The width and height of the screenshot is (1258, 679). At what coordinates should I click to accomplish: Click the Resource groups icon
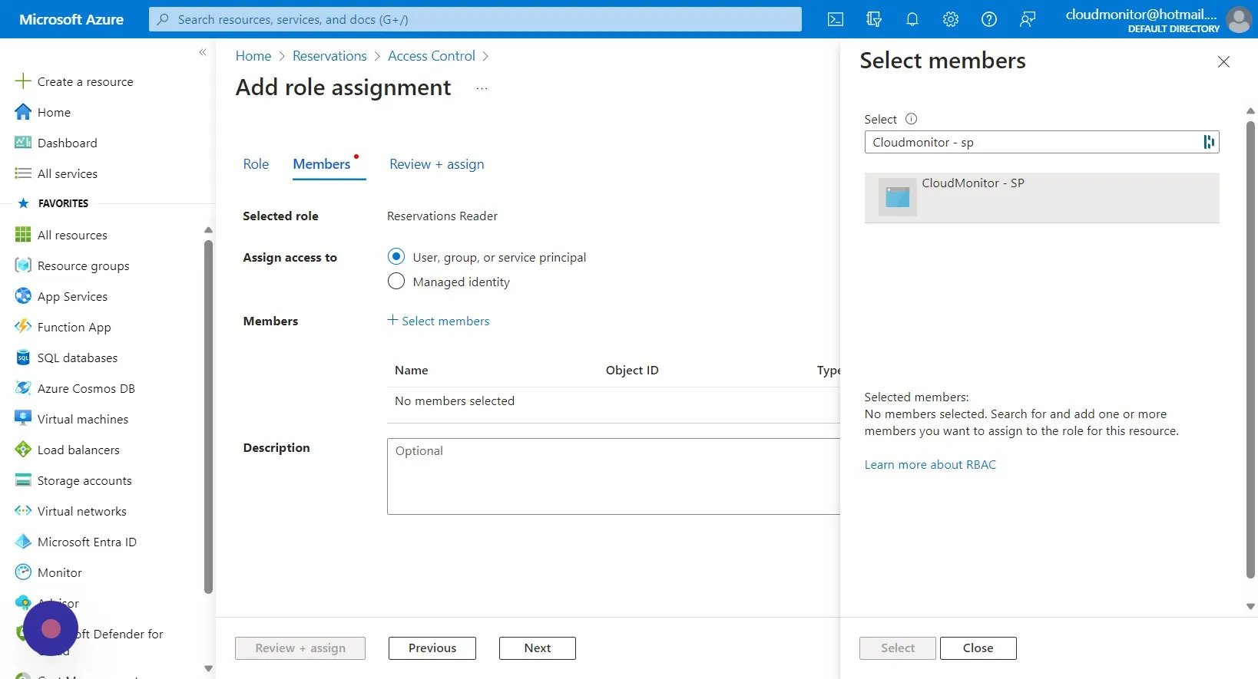pyautogui.click(x=23, y=265)
